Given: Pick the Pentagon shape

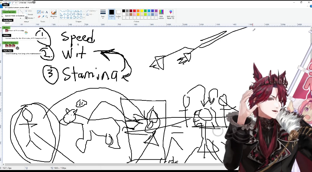Looking at the screenshot, I should point(68,14).
